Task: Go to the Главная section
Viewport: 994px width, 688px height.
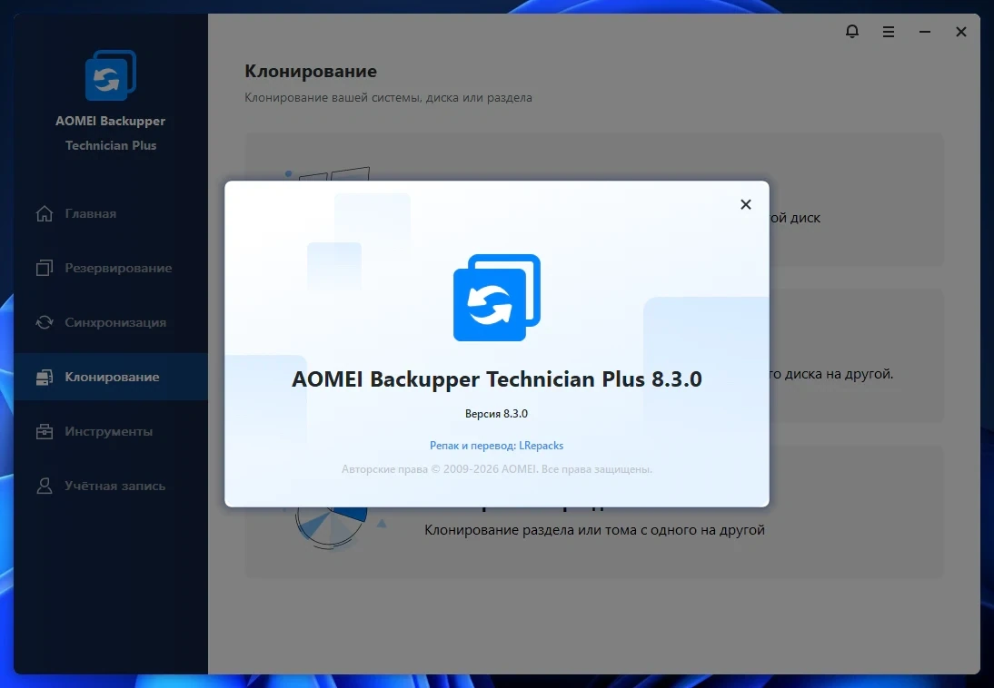Action: click(111, 213)
